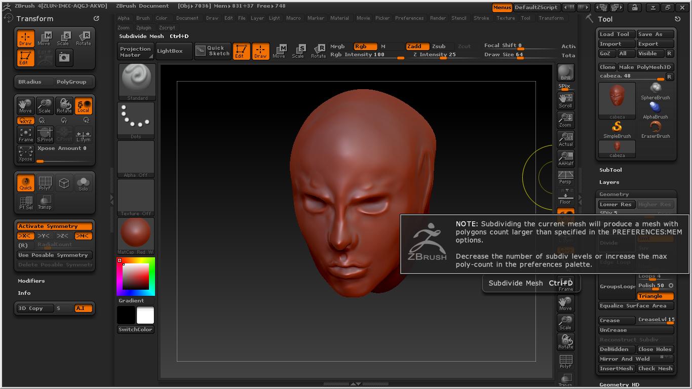
Task: Open the Stroke menu
Action: [481, 18]
